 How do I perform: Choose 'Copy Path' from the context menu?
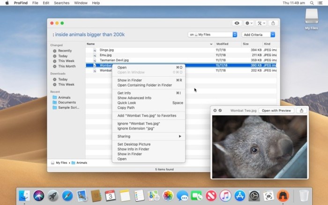coord(126,108)
